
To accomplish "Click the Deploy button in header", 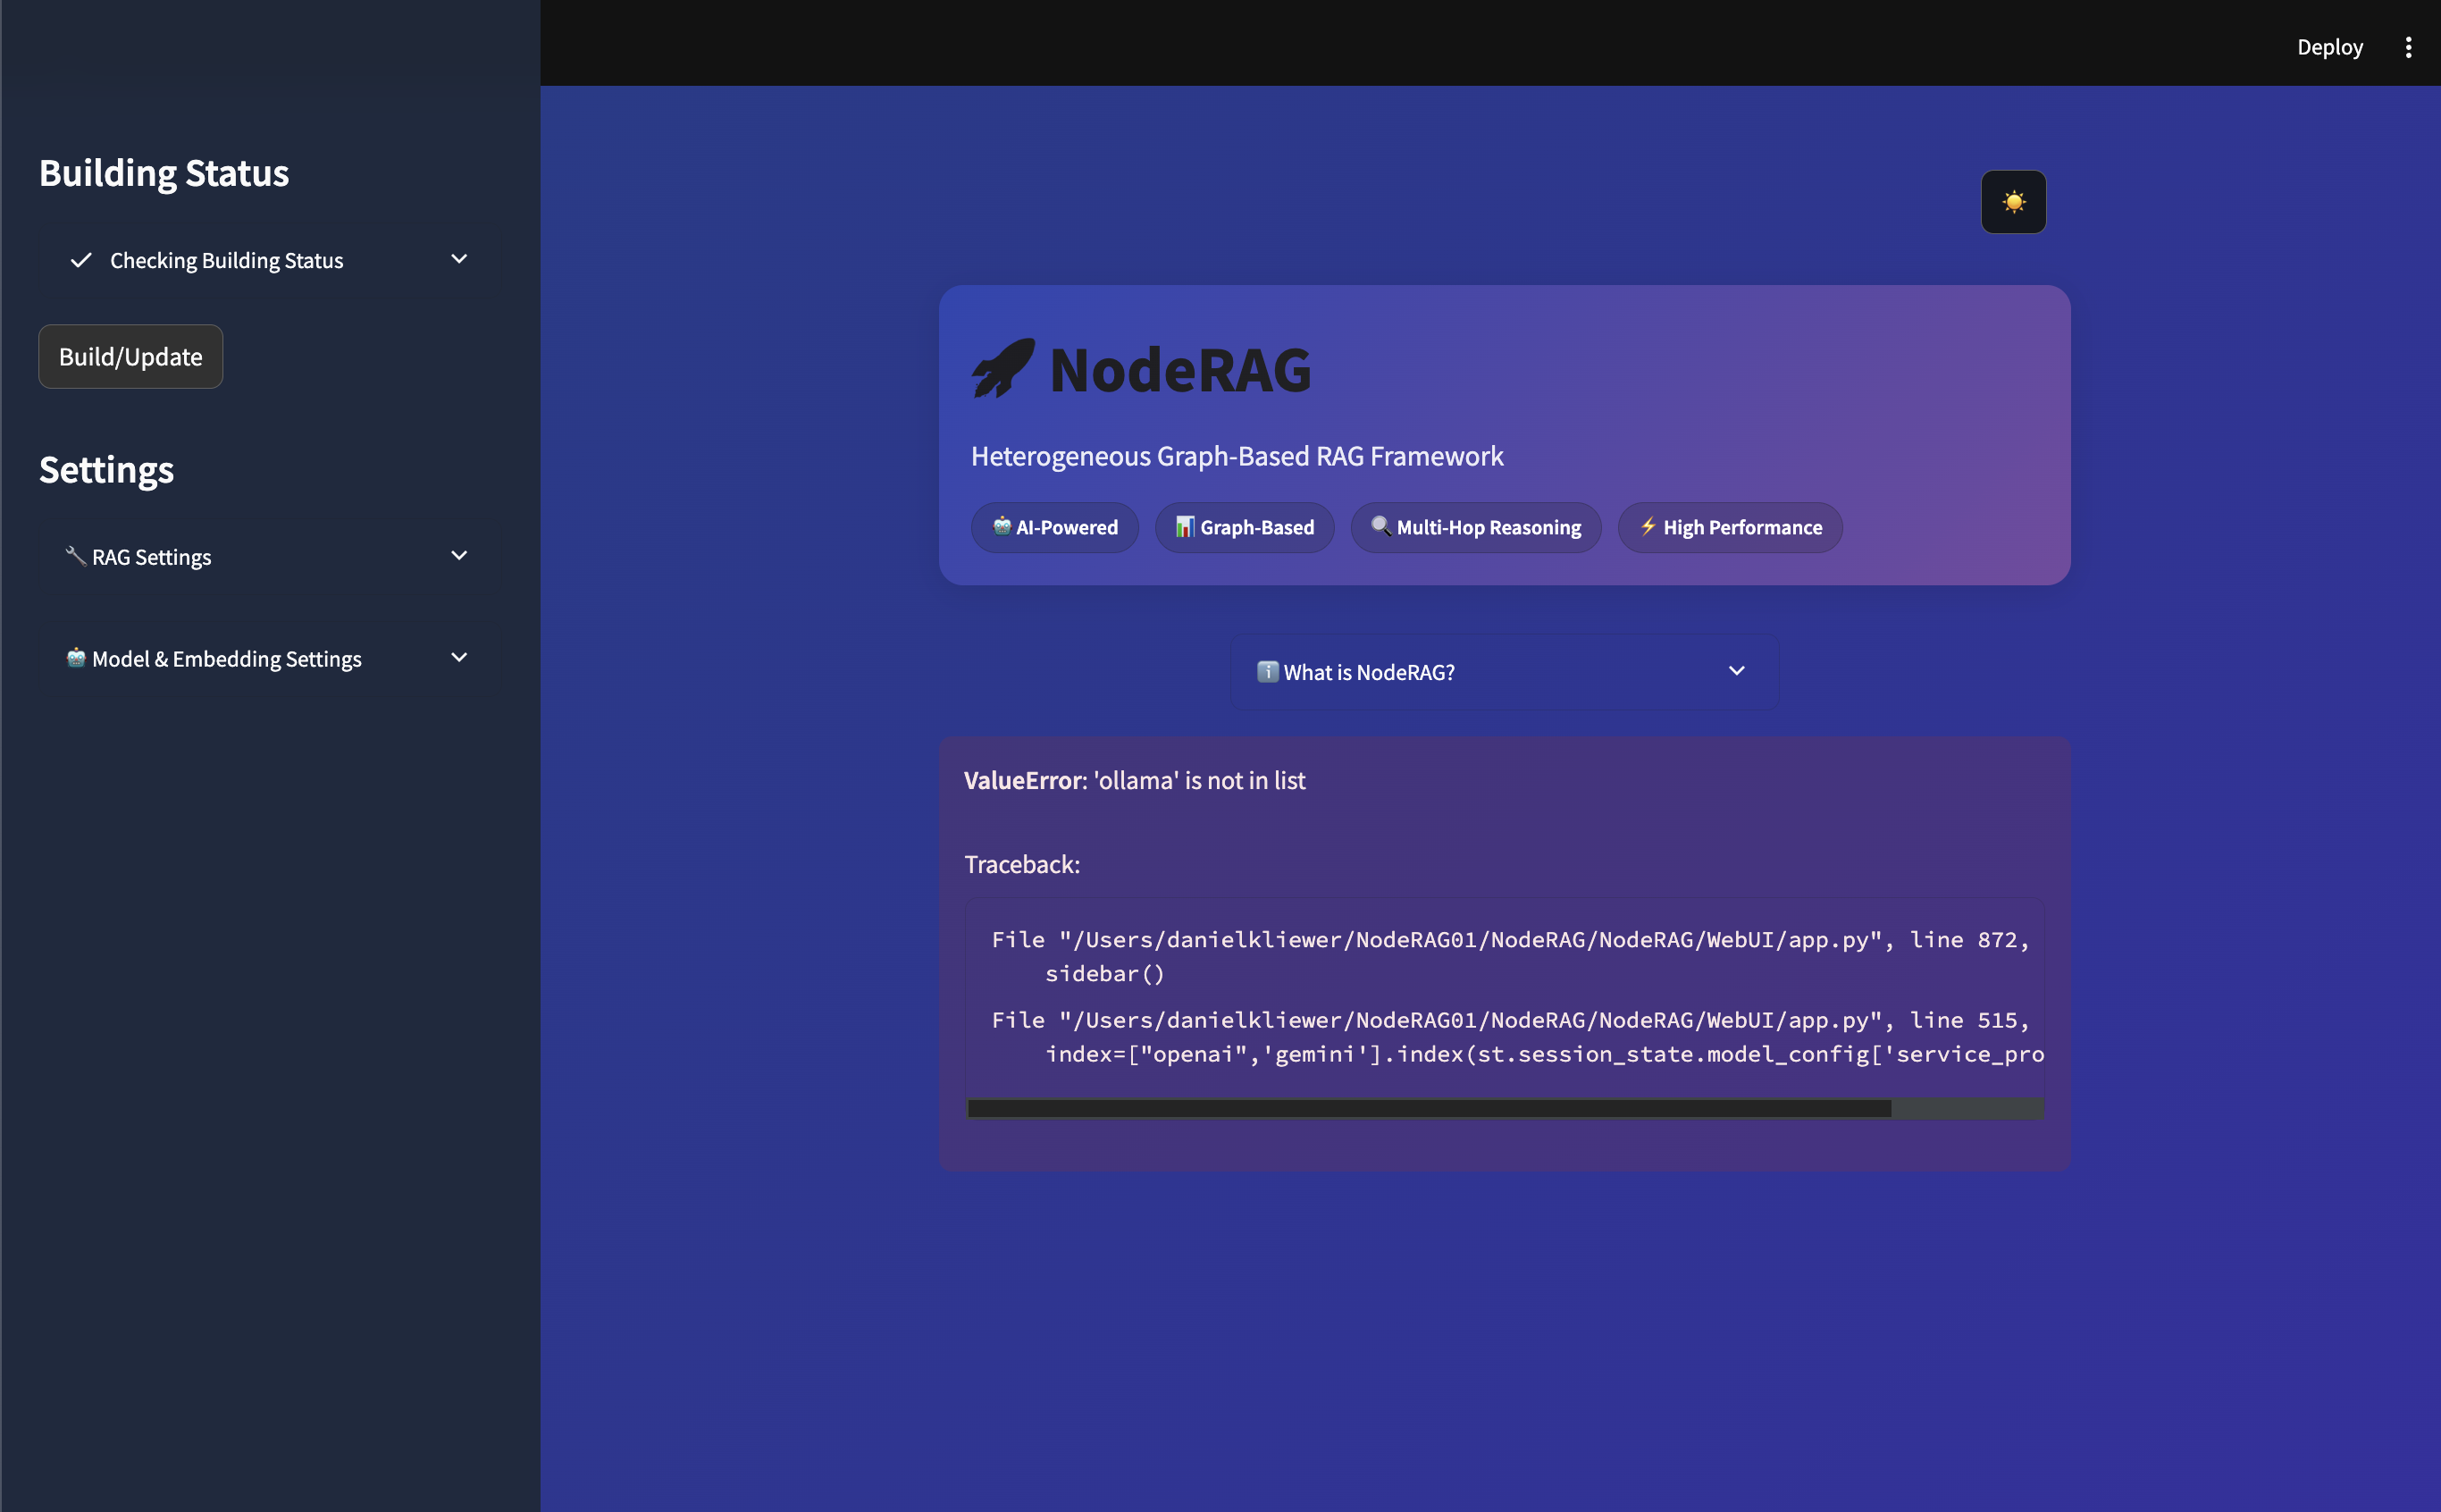I will 2329,47.
